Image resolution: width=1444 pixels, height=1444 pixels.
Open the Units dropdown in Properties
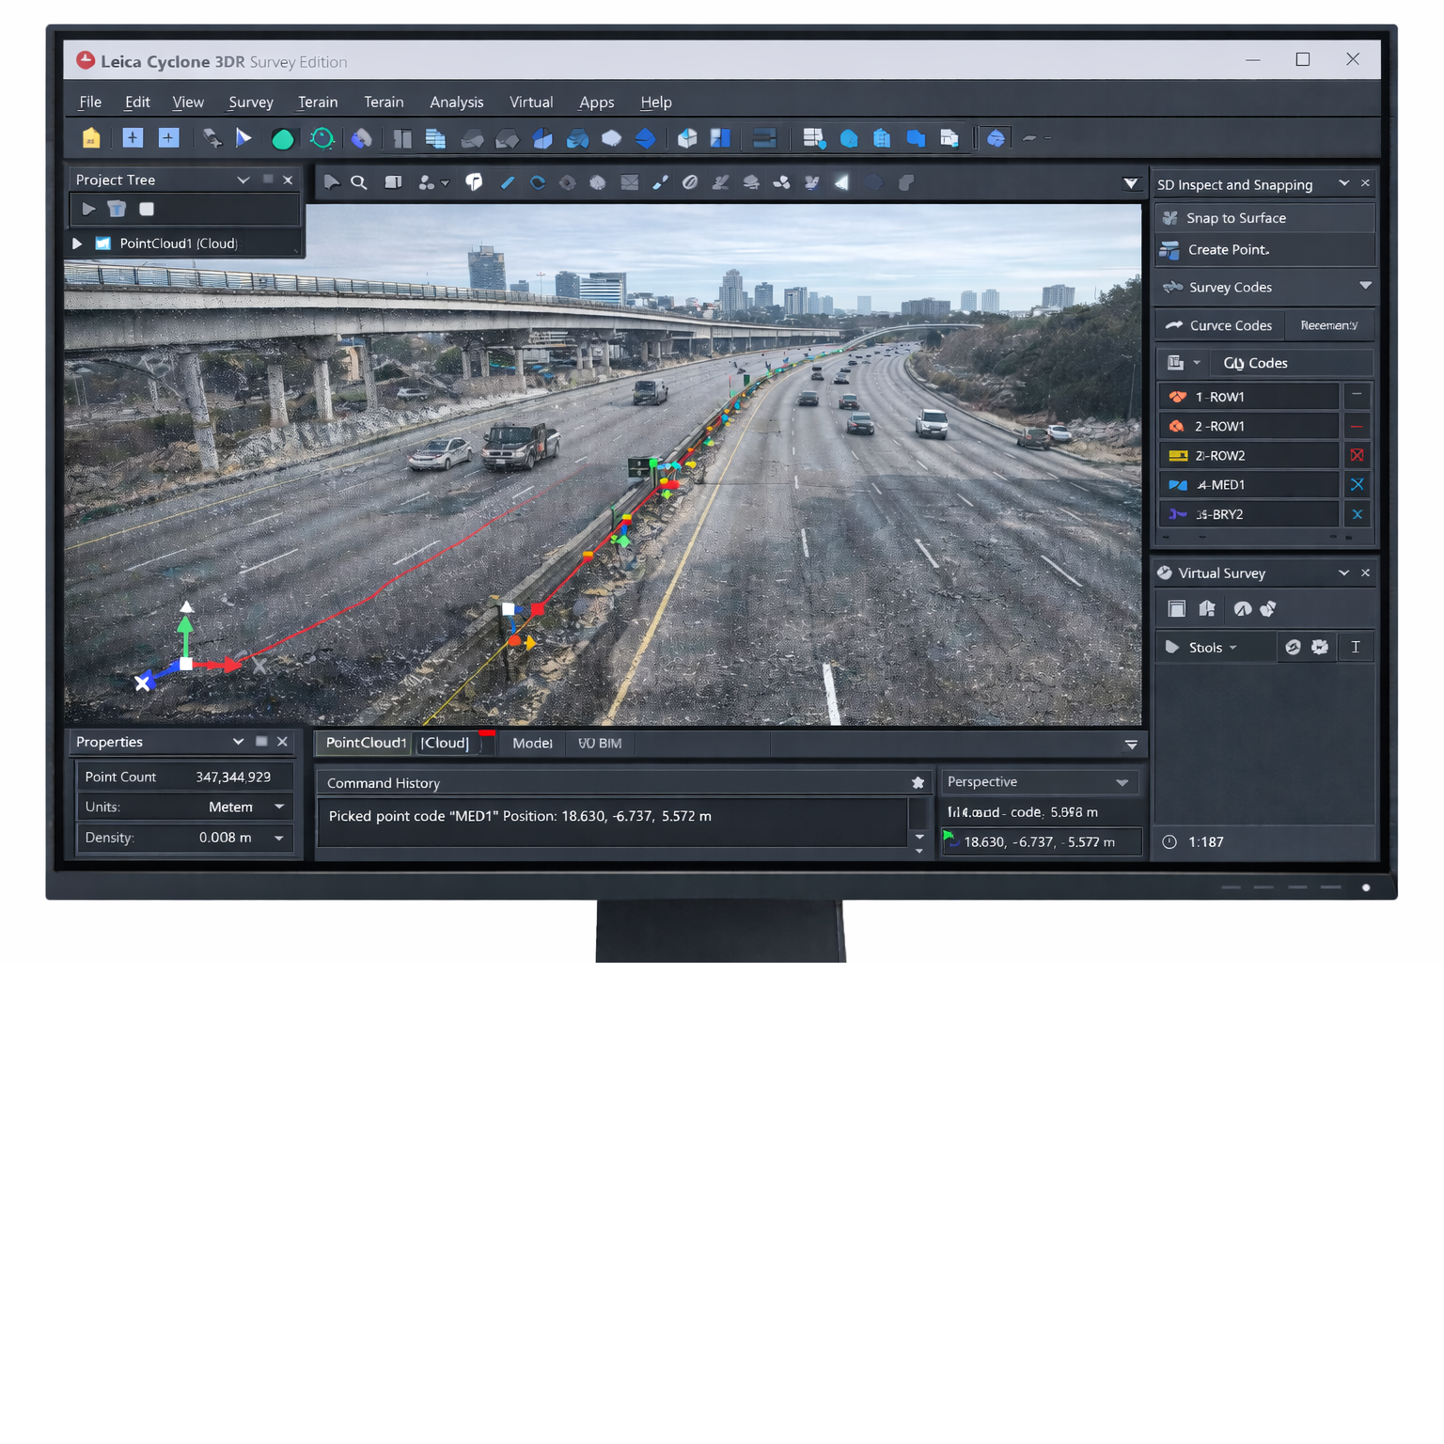tap(279, 807)
